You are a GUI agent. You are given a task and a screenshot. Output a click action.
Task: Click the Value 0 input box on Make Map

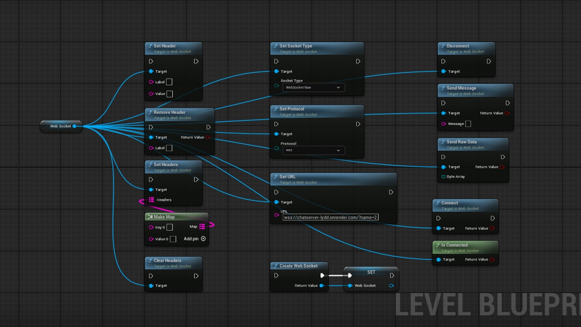173,239
